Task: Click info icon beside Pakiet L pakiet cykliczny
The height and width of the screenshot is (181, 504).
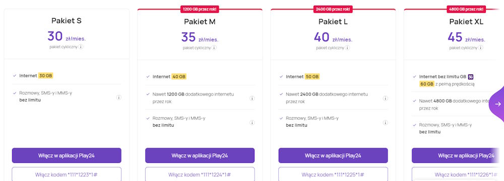Action: 347,47
